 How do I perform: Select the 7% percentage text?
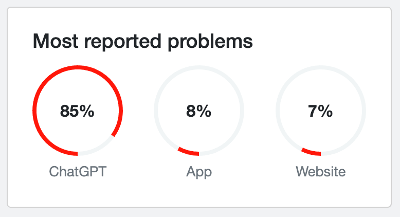point(320,111)
